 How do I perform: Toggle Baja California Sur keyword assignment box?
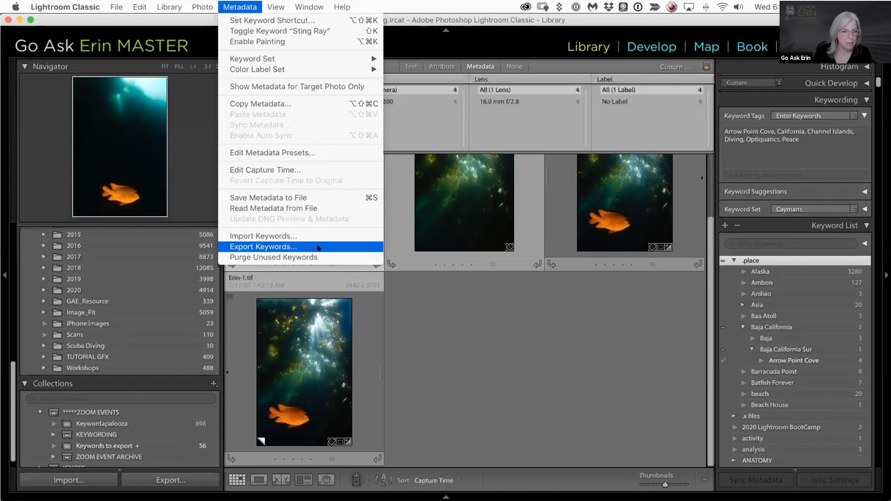(x=723, y=349)
